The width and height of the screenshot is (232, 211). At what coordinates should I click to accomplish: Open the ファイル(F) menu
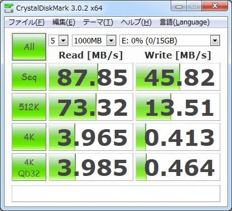point(26,22)
